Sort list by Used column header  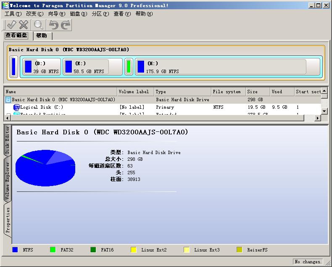point(282,92)
